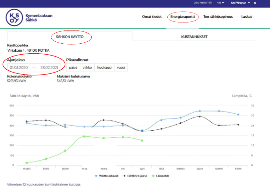Expand the Arki Virtanen user menu
The height and width of the screenshot is (191, 270).
pyautogui.click(x=240, y=3)
